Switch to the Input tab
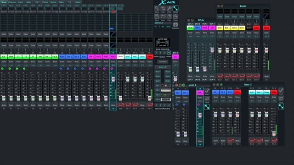This screenshot has height=165, width=294. pyautogui.click(x=20, y=2)
